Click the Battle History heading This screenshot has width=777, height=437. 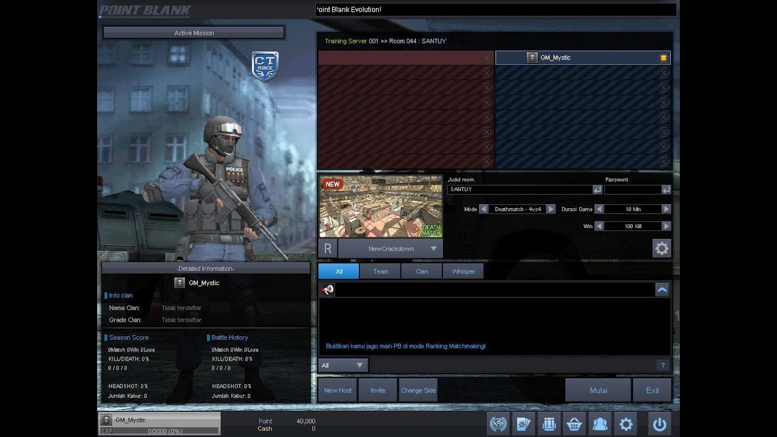(229, 337)
